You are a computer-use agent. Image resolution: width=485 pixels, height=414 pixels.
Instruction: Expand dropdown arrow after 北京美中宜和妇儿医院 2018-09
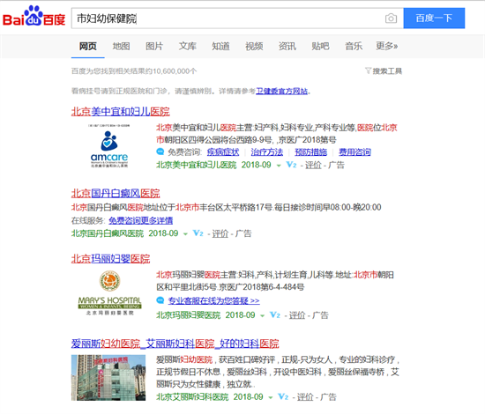279,166
